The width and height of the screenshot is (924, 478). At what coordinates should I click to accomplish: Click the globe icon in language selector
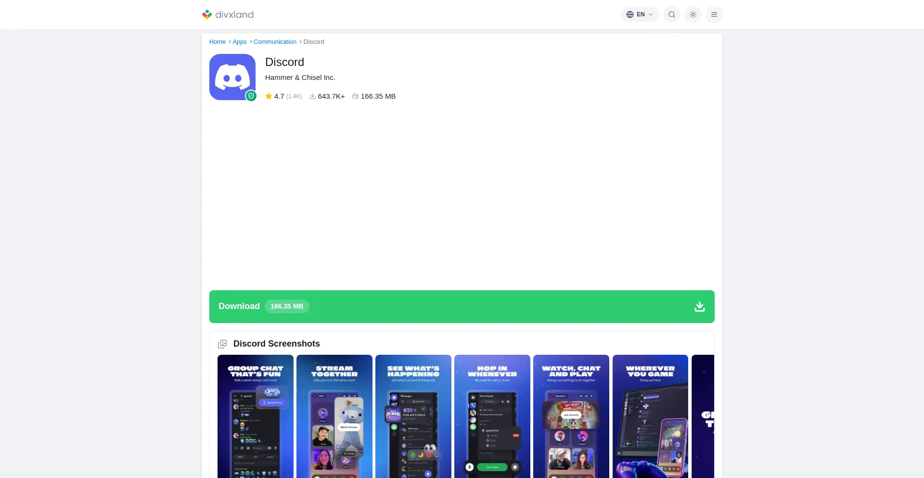click(630, 14)
